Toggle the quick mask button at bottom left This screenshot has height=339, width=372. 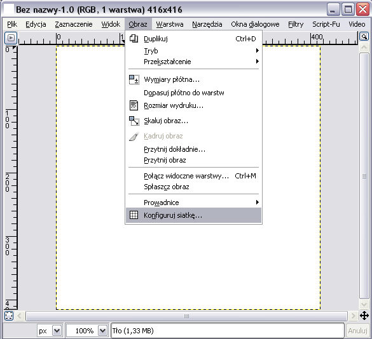(9, 316)
